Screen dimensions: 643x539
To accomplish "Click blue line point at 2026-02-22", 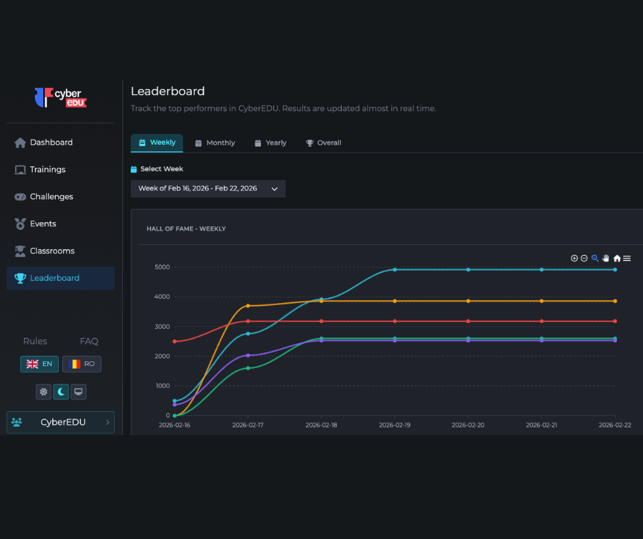I will click(x=615, y=269).
